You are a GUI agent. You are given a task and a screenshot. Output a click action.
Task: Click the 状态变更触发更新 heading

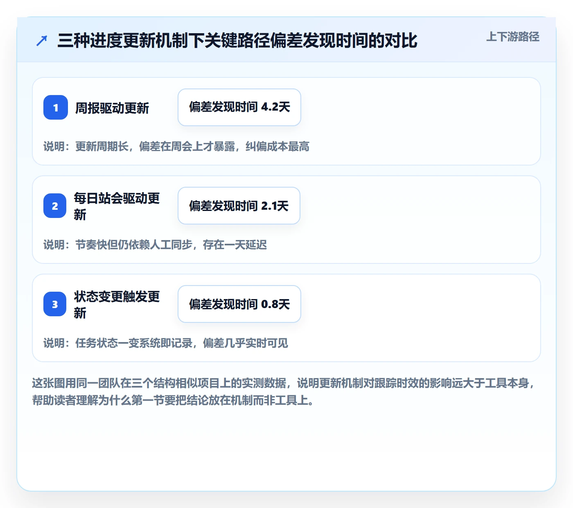(x=117, y=304)
